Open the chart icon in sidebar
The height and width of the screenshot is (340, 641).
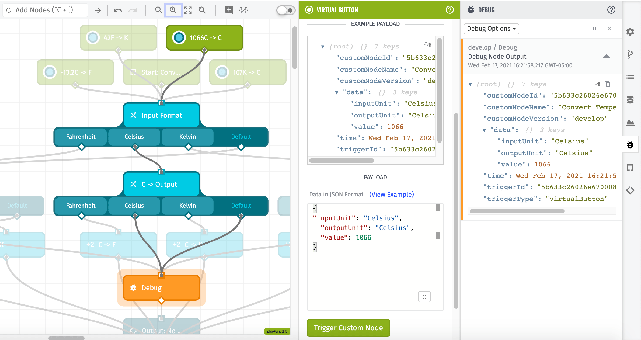tap(630, 122)
